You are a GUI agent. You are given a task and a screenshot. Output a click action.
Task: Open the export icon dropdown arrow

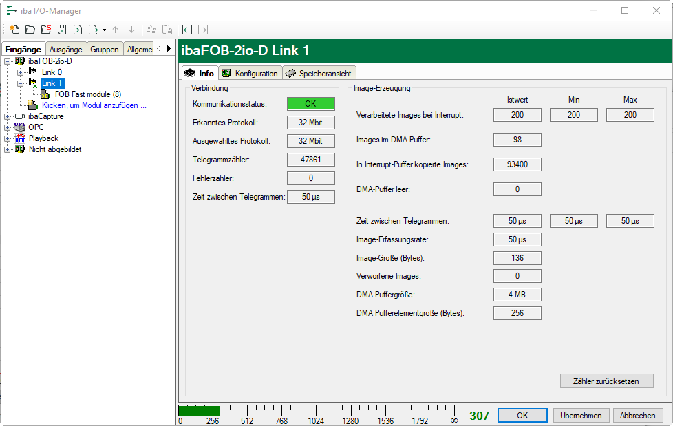(104, 30)
